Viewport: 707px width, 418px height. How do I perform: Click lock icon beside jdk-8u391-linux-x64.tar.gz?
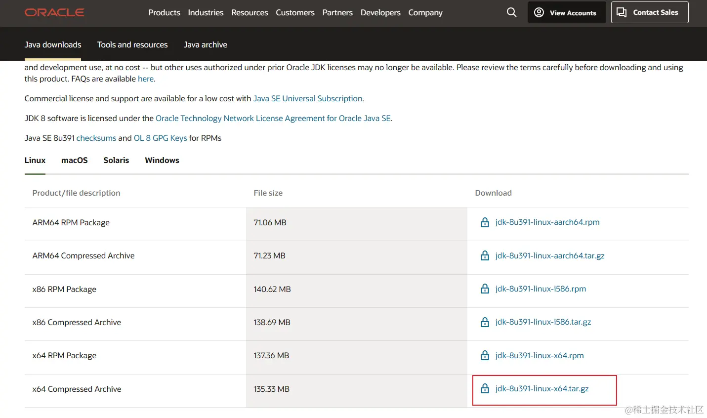tap(485, 388)
